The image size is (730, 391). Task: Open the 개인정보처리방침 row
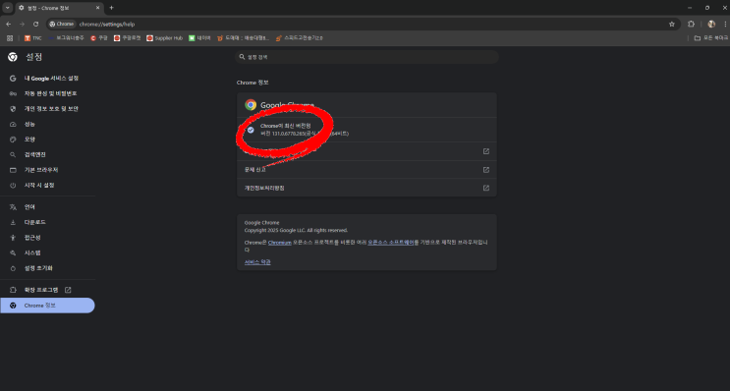[366, 188]
